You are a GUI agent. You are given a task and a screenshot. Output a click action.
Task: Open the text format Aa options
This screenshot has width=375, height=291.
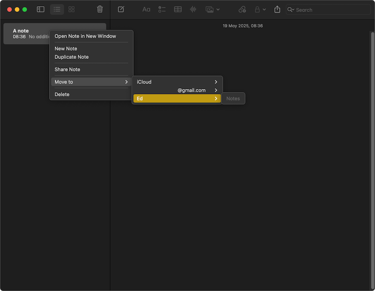[x=146, y=9]
